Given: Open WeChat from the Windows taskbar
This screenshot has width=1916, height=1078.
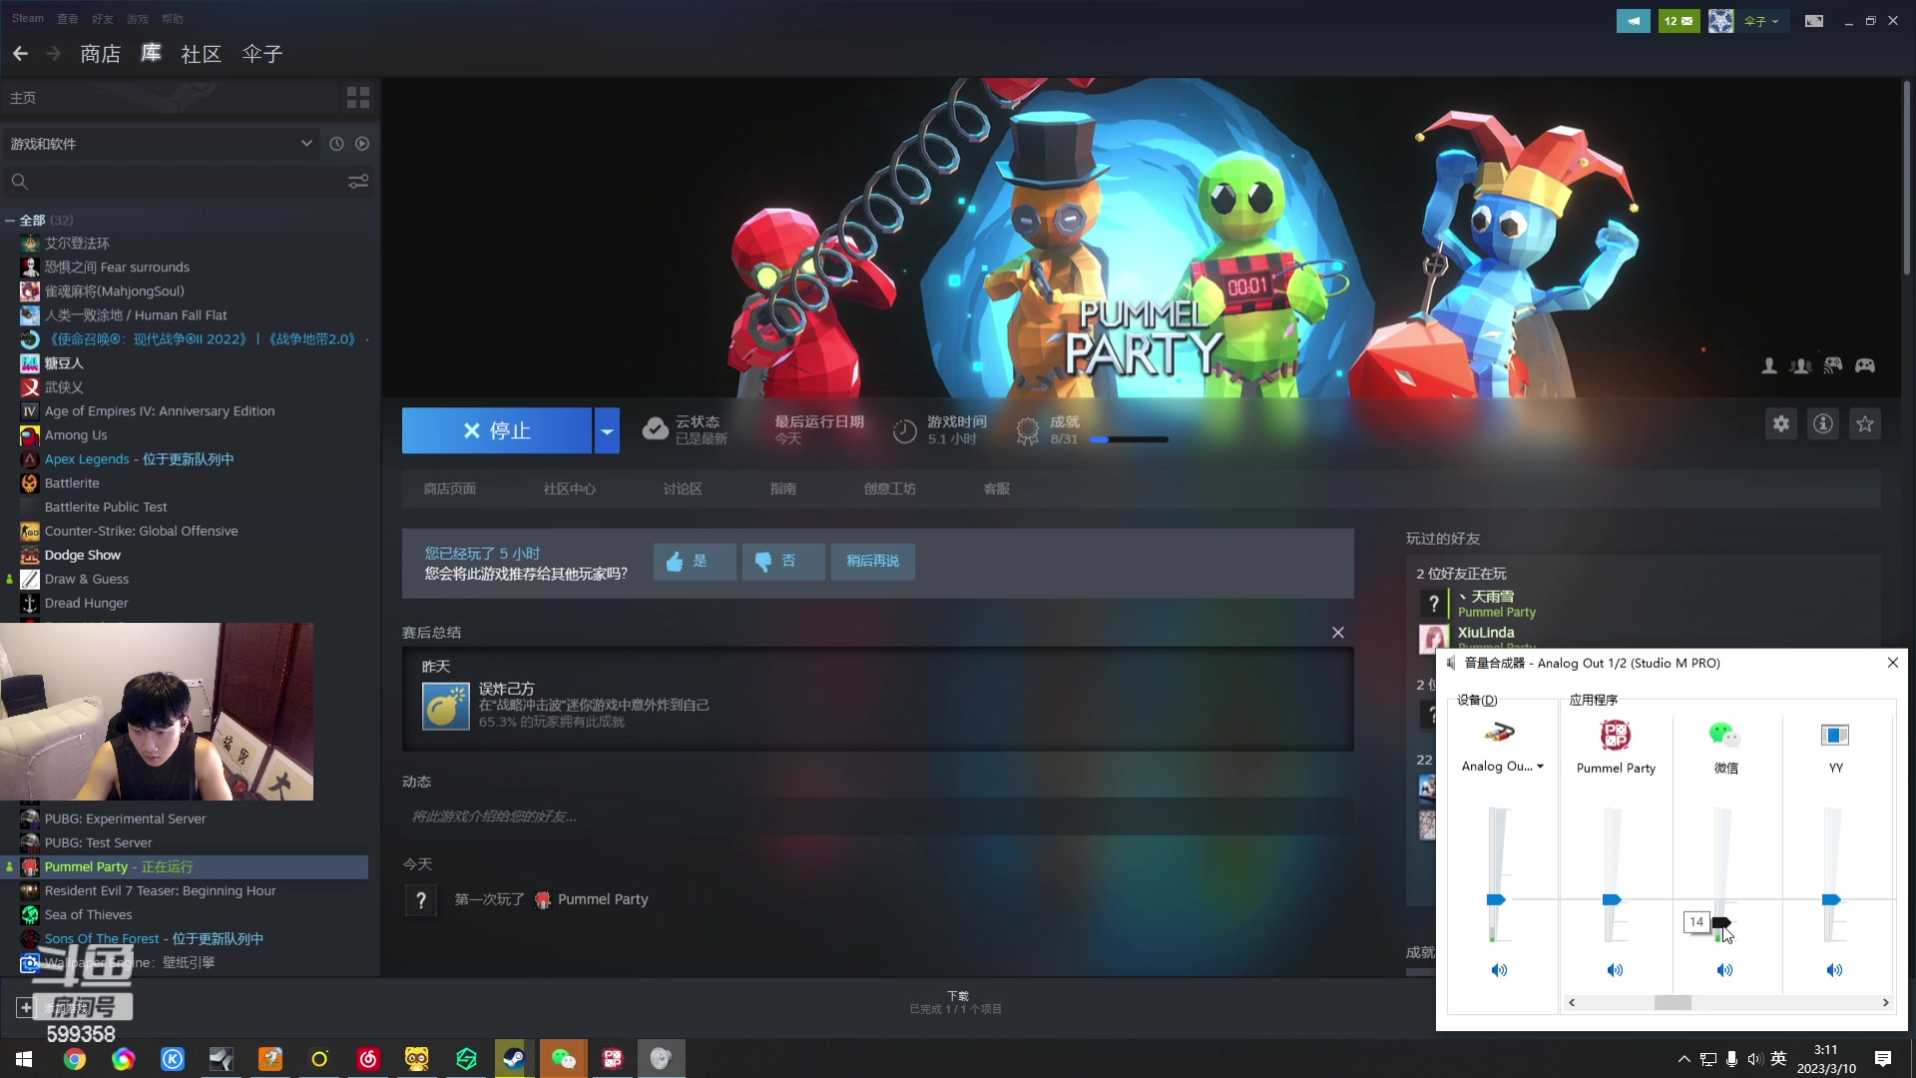Looking at the screenshot, I should pyautogui.click(x=563, y=1059).
